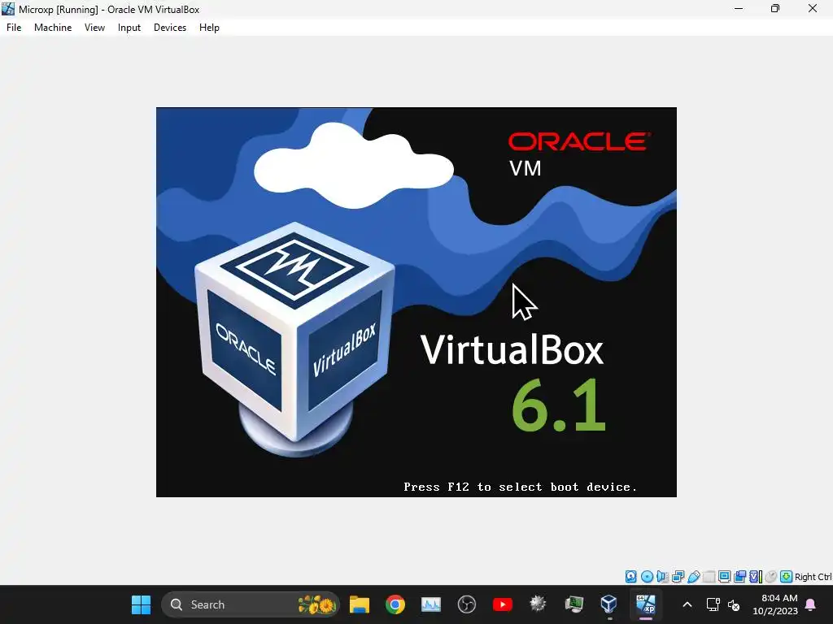Click the USB devices status icon
This screenshot has width=833, height=624.
point(694,576)
